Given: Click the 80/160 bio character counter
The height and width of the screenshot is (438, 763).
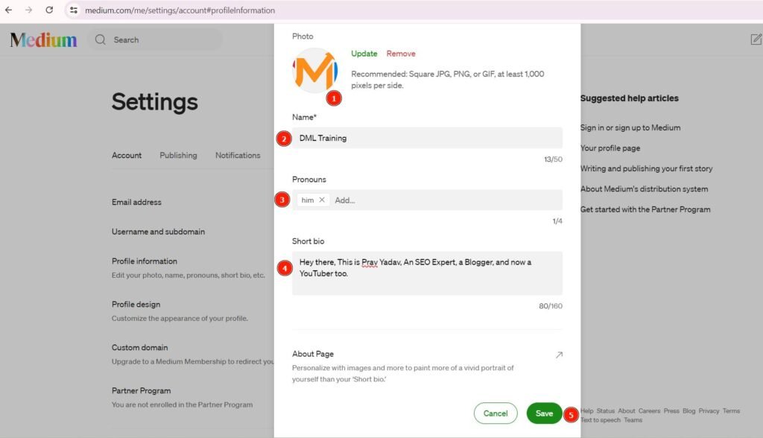Looking at the screenshot, I should coord(551,306).
